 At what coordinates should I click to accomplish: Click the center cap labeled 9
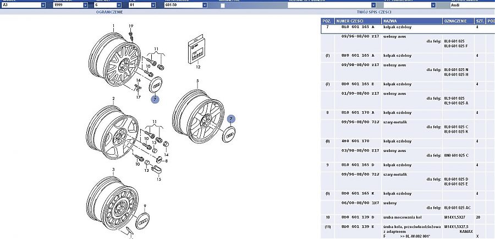142,220
